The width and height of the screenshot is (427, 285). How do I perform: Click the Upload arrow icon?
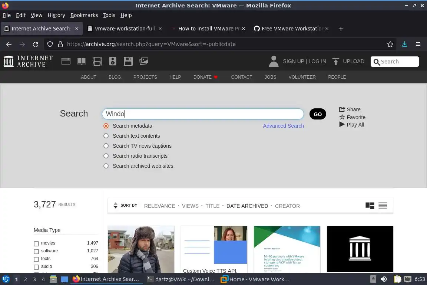pyautogui.click(x=335, y=61)
